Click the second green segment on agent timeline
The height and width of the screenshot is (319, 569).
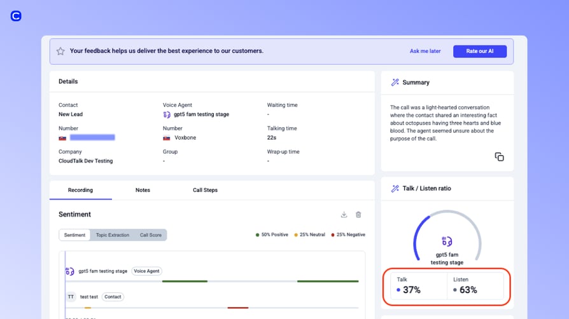coord(328,282)
